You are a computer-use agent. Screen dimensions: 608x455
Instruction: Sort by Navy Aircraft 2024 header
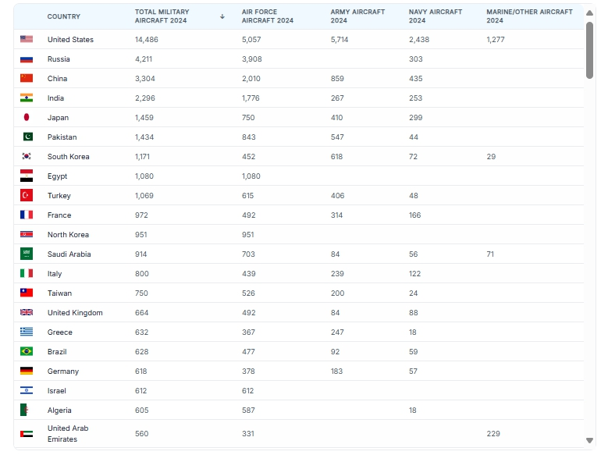[435, 16]
